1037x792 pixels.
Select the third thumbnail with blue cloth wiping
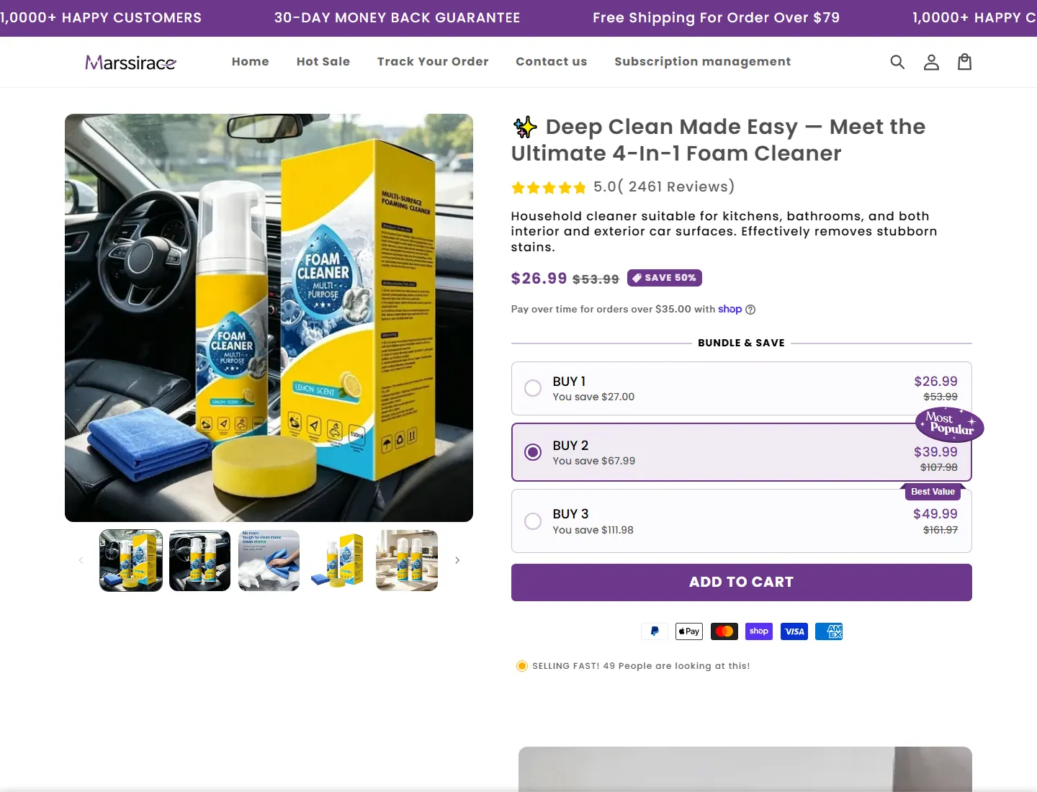tap(269, 561)
